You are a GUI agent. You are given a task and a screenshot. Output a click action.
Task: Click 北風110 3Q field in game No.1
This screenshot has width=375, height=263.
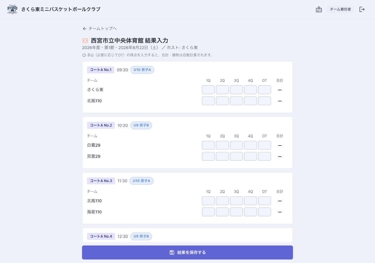tap(236, 101)
